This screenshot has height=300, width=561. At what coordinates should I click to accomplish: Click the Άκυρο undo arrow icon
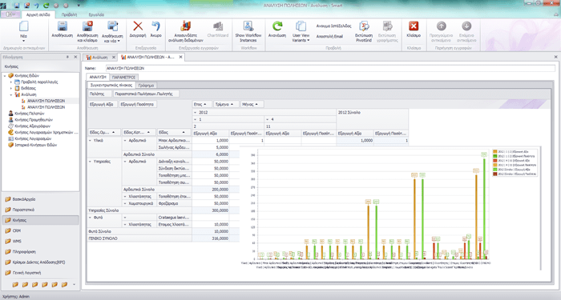156,26
